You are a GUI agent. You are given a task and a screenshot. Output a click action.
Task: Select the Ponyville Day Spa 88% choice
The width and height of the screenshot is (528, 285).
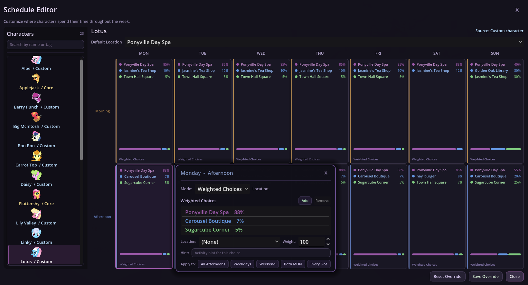click(256, 212)
